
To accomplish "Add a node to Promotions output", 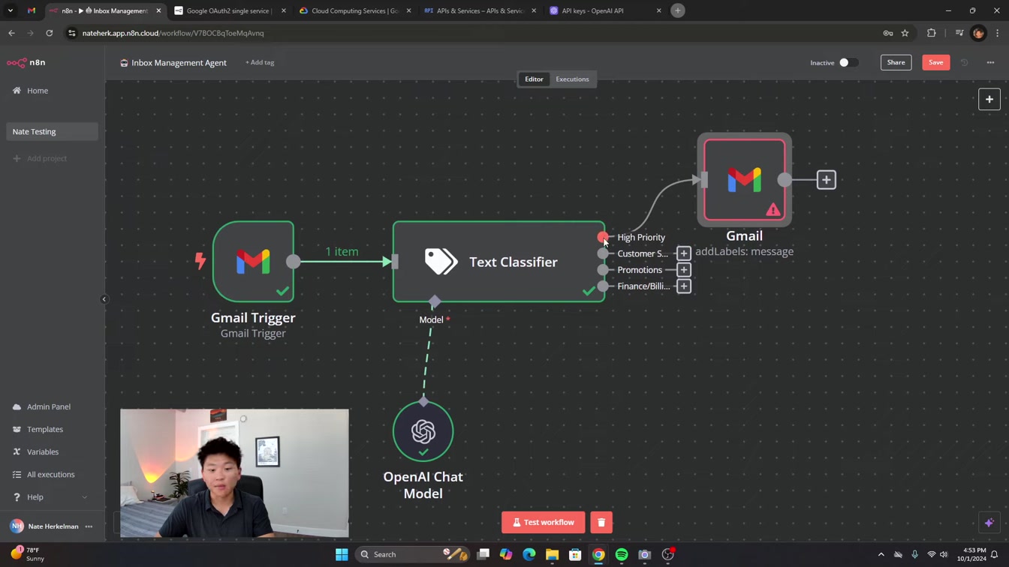I will coord(683,270).
